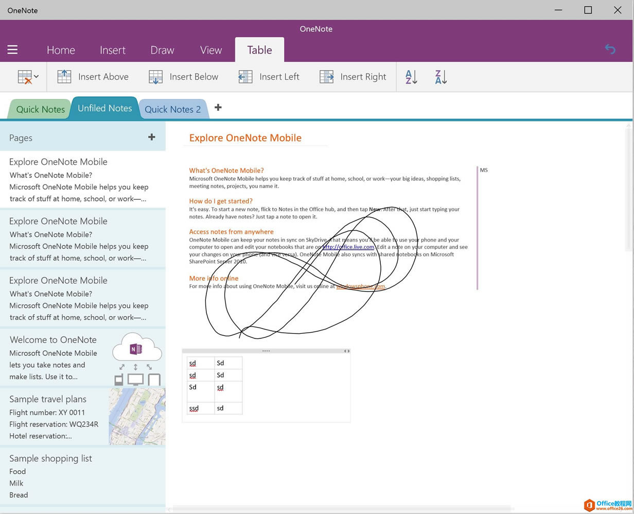Expand the table resize handle arrows
This screenshot has width=634, height=514.
tap(347, 351)
